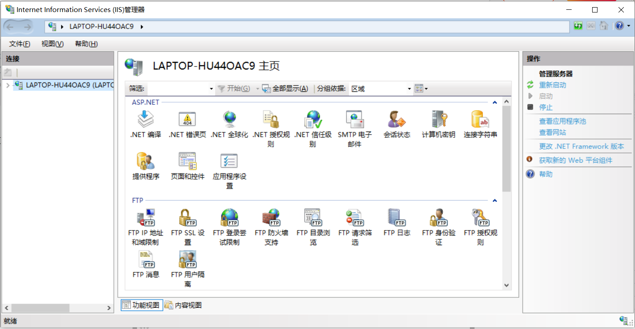The height and width of the screenshot is (329, 635).
Task: Open the 应用程序设置 feature icon
Action: point(229,171)
